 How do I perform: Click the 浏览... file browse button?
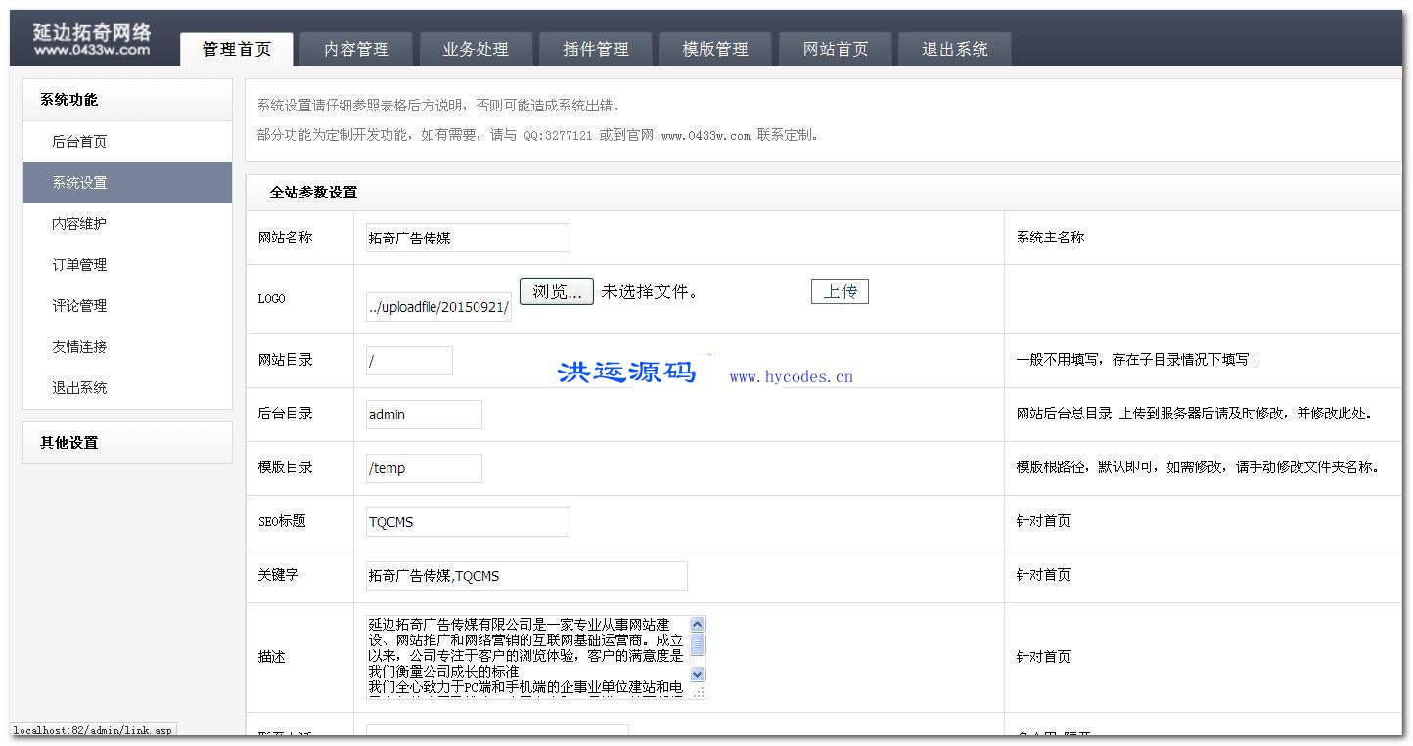(557, 291)
